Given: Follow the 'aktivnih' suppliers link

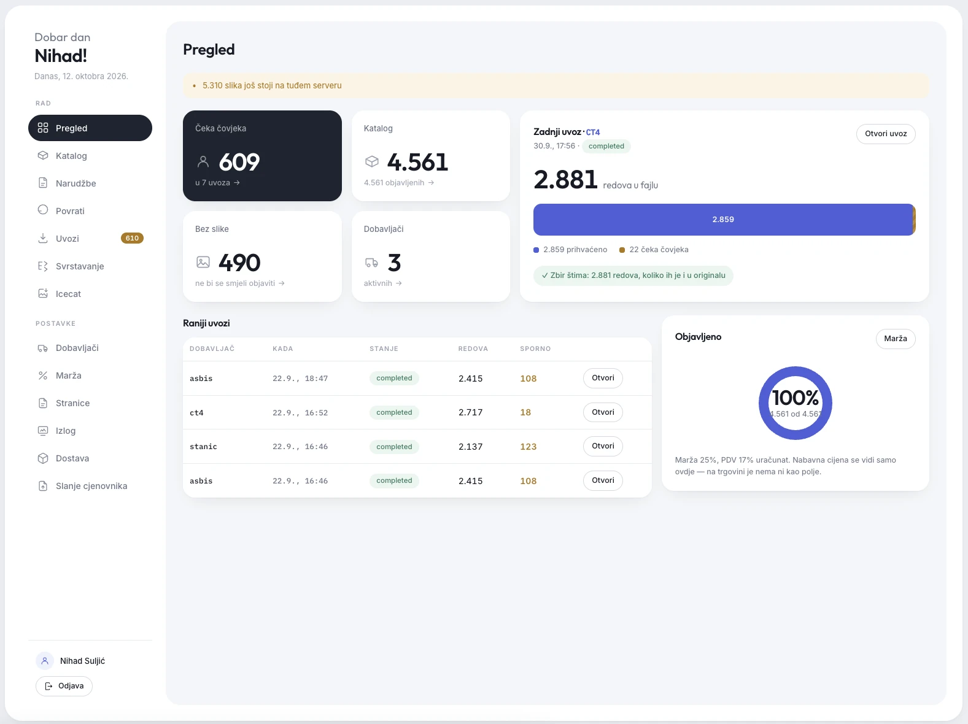Looking at the screenshot, I should pyautogui.click(x=383, y=283).
